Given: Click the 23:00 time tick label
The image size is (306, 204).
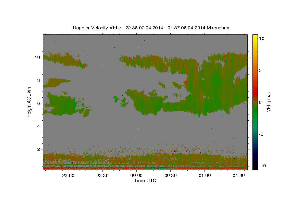Looking at the screenshot, I should [x=68, y=175].
